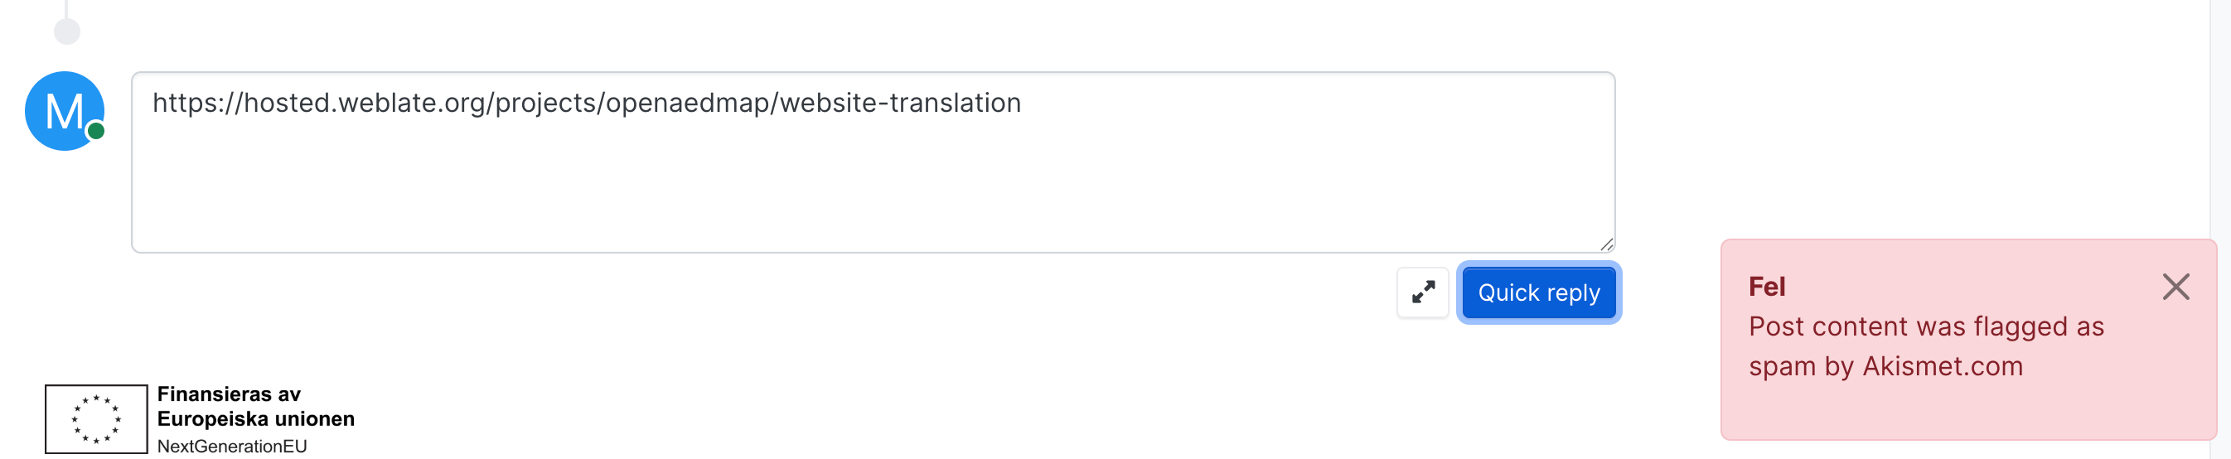Screen dimensions: 2231x459
Task: Click the grey timeline dot marker
Action: (x=66, y=32)
